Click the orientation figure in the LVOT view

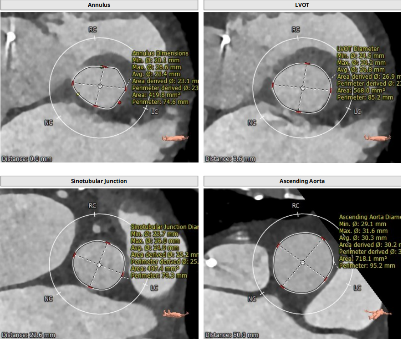377,138
